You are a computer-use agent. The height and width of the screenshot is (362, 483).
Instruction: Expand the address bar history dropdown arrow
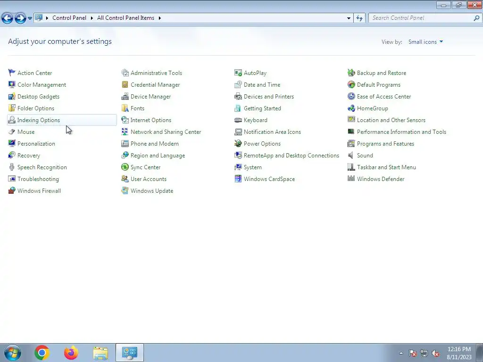349,18
